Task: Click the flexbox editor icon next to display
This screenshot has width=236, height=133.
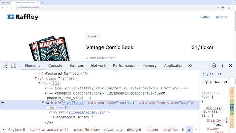Action: pyautogui.click(x=227, y=121)
